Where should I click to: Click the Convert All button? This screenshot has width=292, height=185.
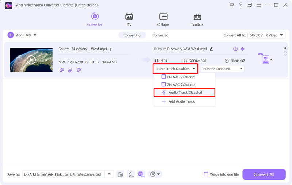[x=264, y=174]
